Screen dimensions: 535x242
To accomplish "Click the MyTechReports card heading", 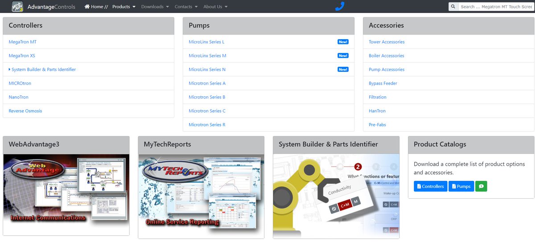I will point(201,145).
